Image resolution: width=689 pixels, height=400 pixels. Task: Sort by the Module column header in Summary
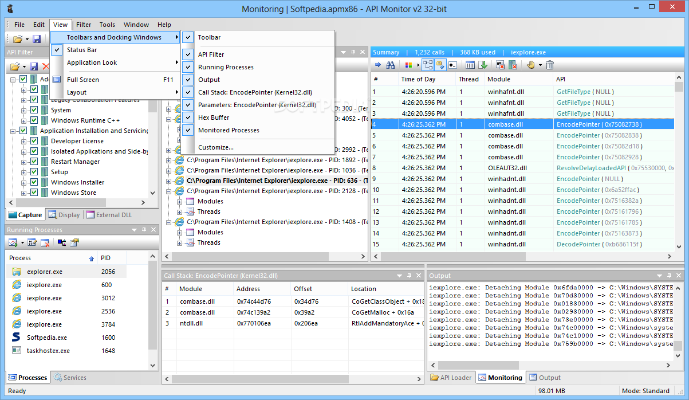click(x=518, y=79)
